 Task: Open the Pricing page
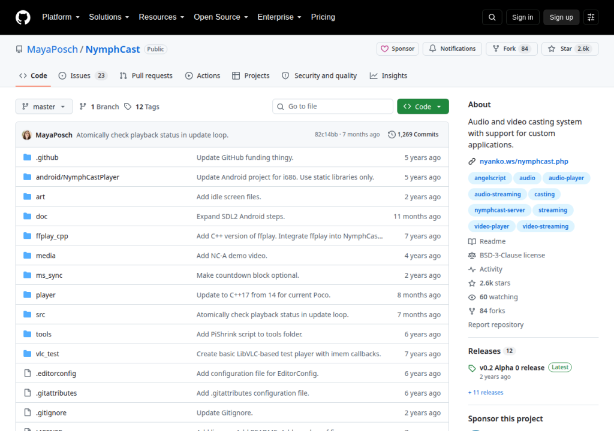pyautogui.click(x=323, y=17)
